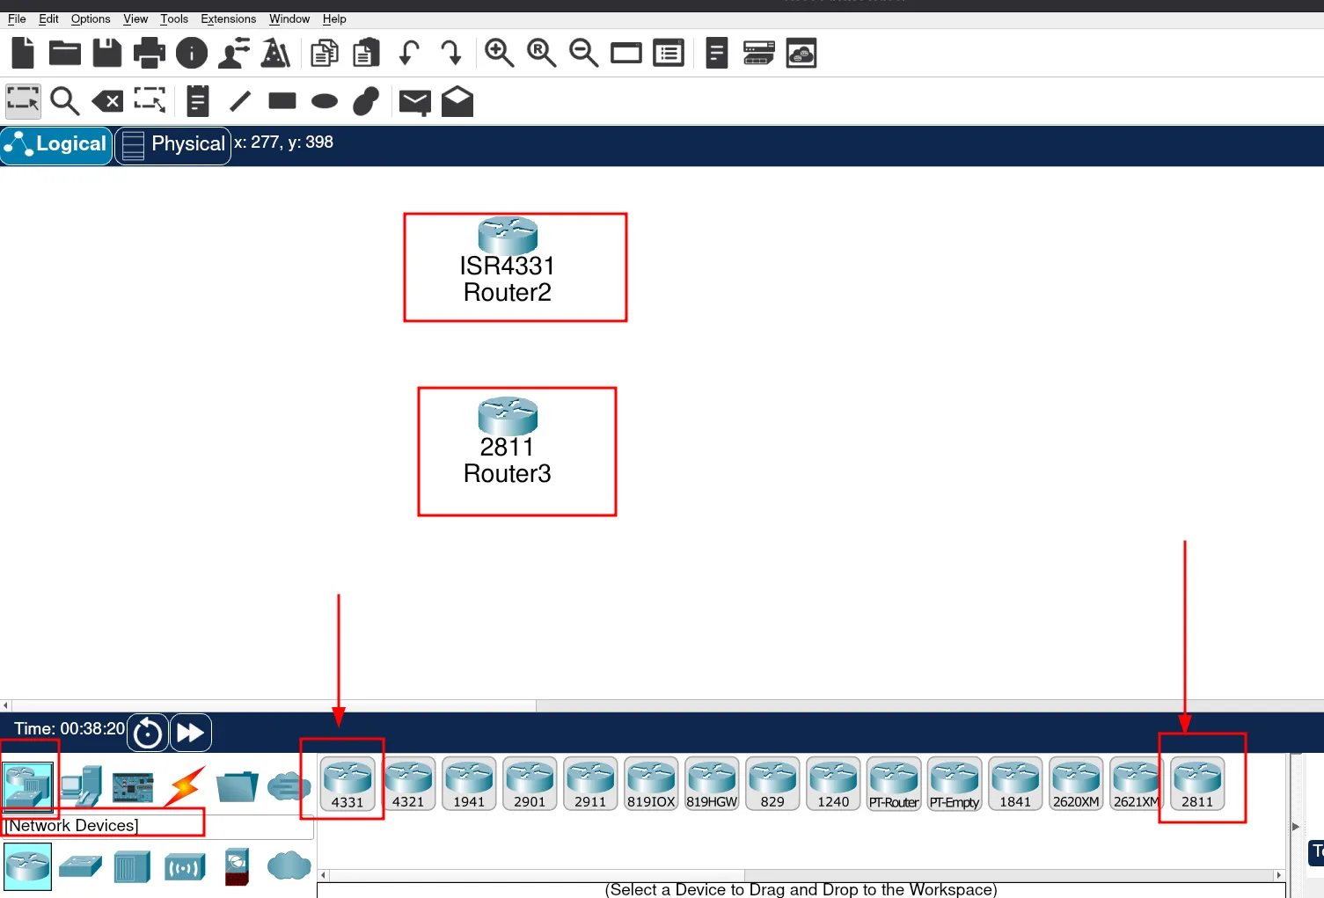Select the 4331 router model
1324x898 pixels.
coord(347,784)
